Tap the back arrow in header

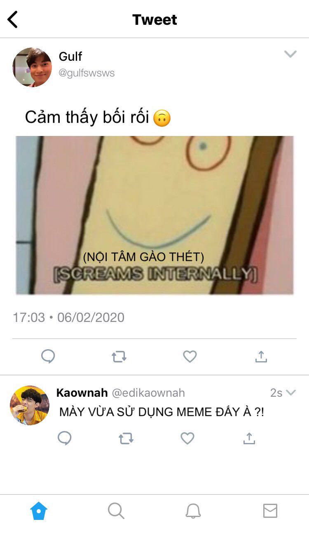(x=13, y=19)
